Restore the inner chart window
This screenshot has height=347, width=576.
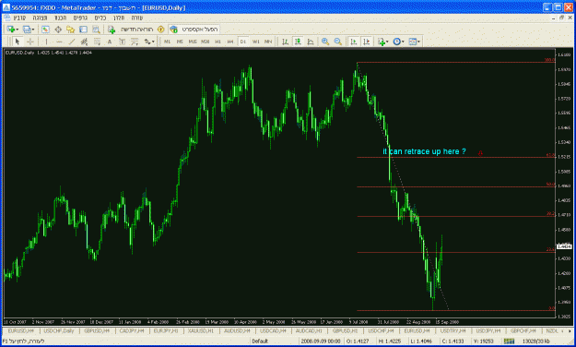(561, 18)
